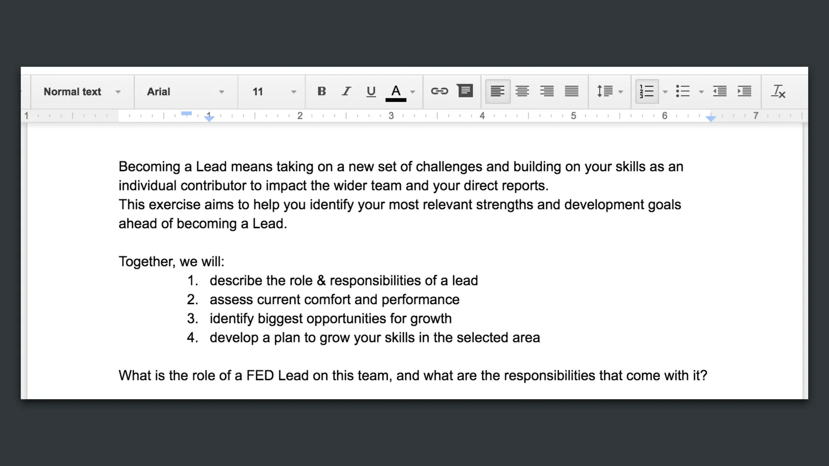This screenshot has width=829, height=466.
Task: Click the right indent ruler marker
Action: 711,118
